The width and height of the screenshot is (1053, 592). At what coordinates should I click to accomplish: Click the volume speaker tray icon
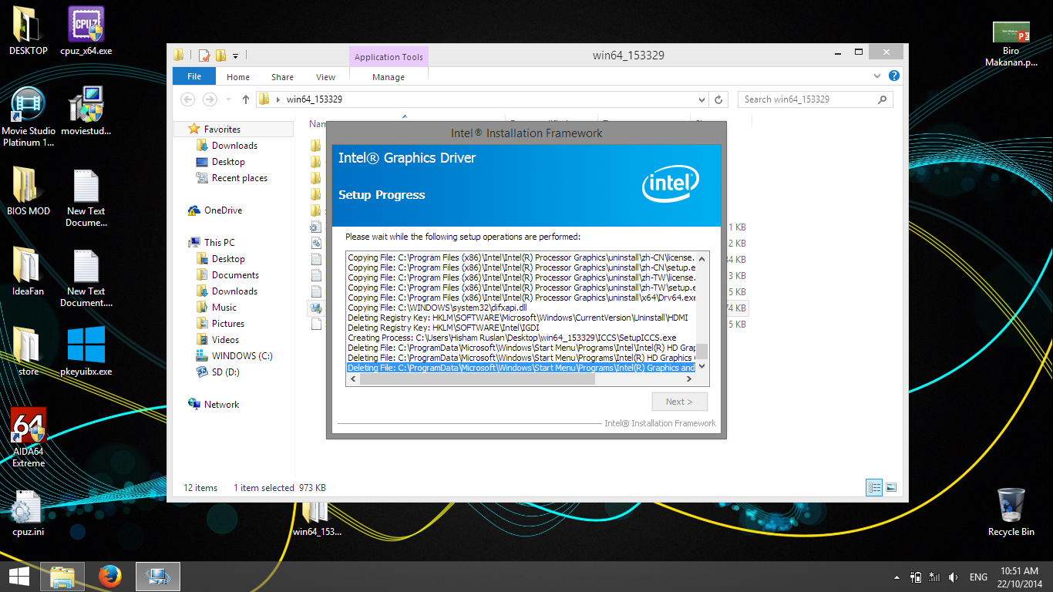[954, 577]
